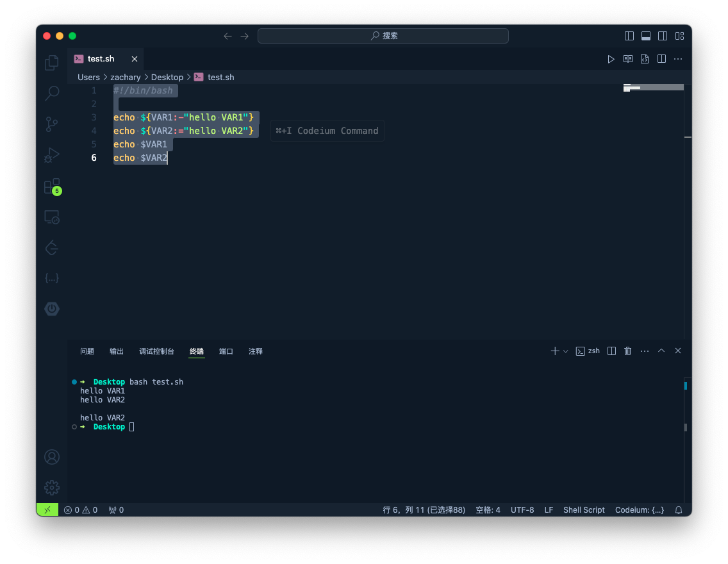The height and width of the screenshot is (564, 728).
Task: Toggle the secondary side bar
Action: pyautogui.click(x=663, y=36)
